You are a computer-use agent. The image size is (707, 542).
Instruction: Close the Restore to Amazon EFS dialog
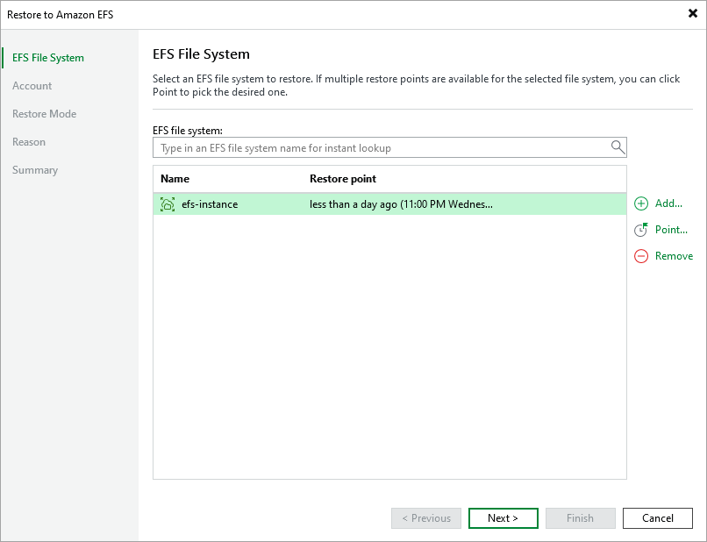coord(692,14)
